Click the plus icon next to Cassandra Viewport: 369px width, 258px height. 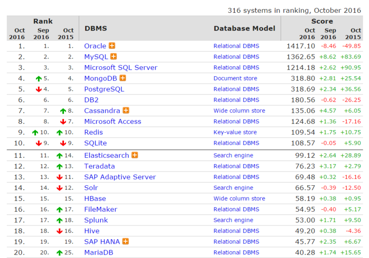click(x=126, y=110)
